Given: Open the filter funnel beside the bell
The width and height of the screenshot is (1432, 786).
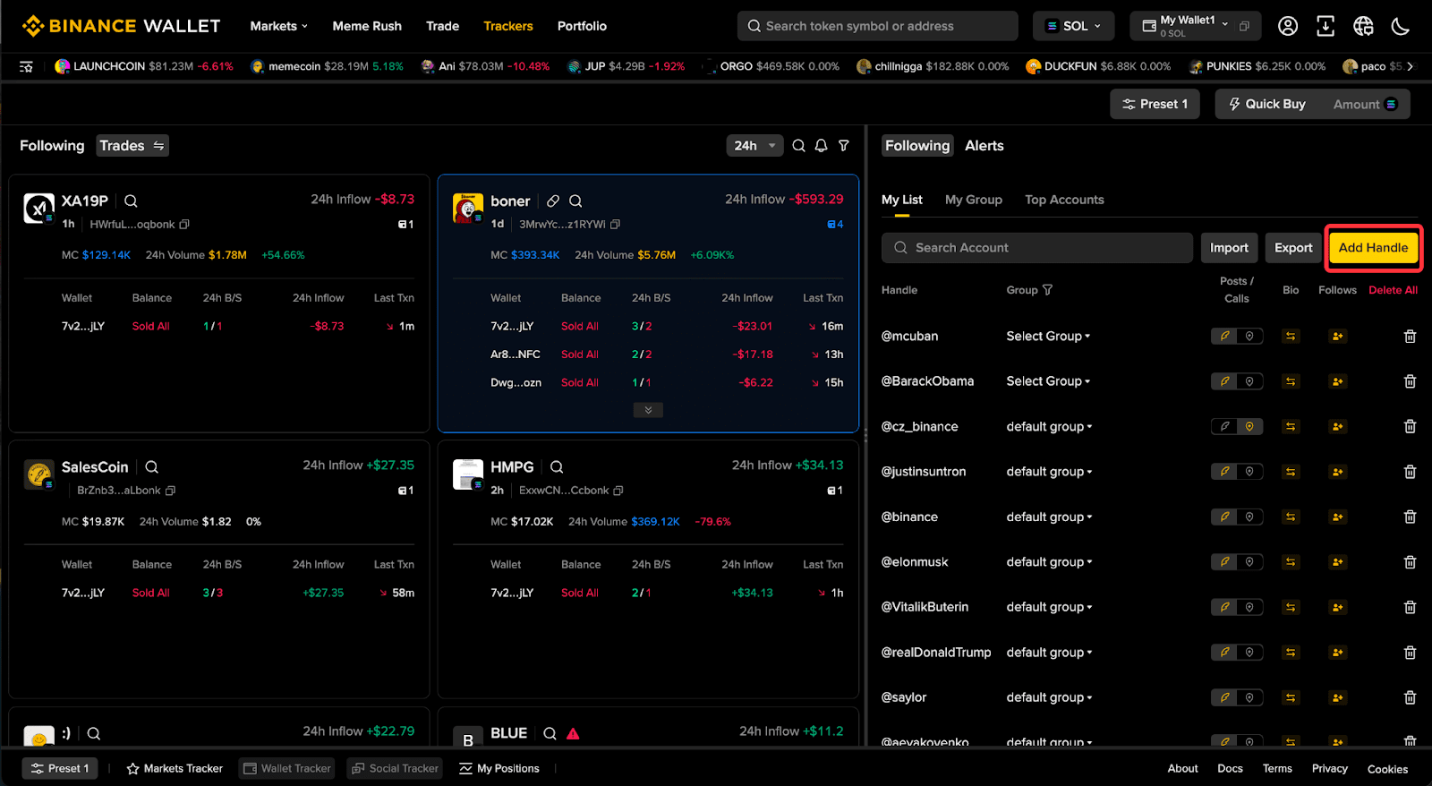Looking at the screenshot, I should point(843,145).
